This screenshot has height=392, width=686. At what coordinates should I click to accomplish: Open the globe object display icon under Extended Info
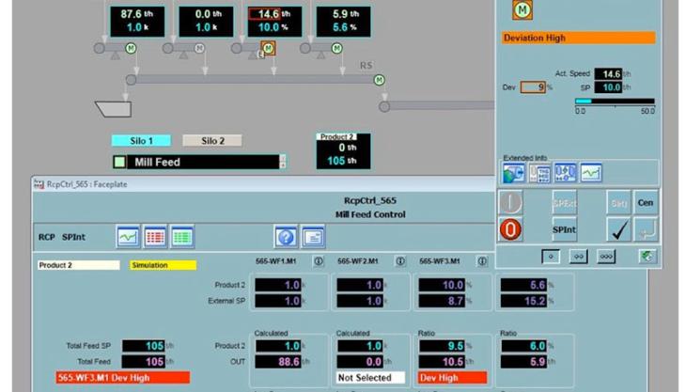coord(513,173)
